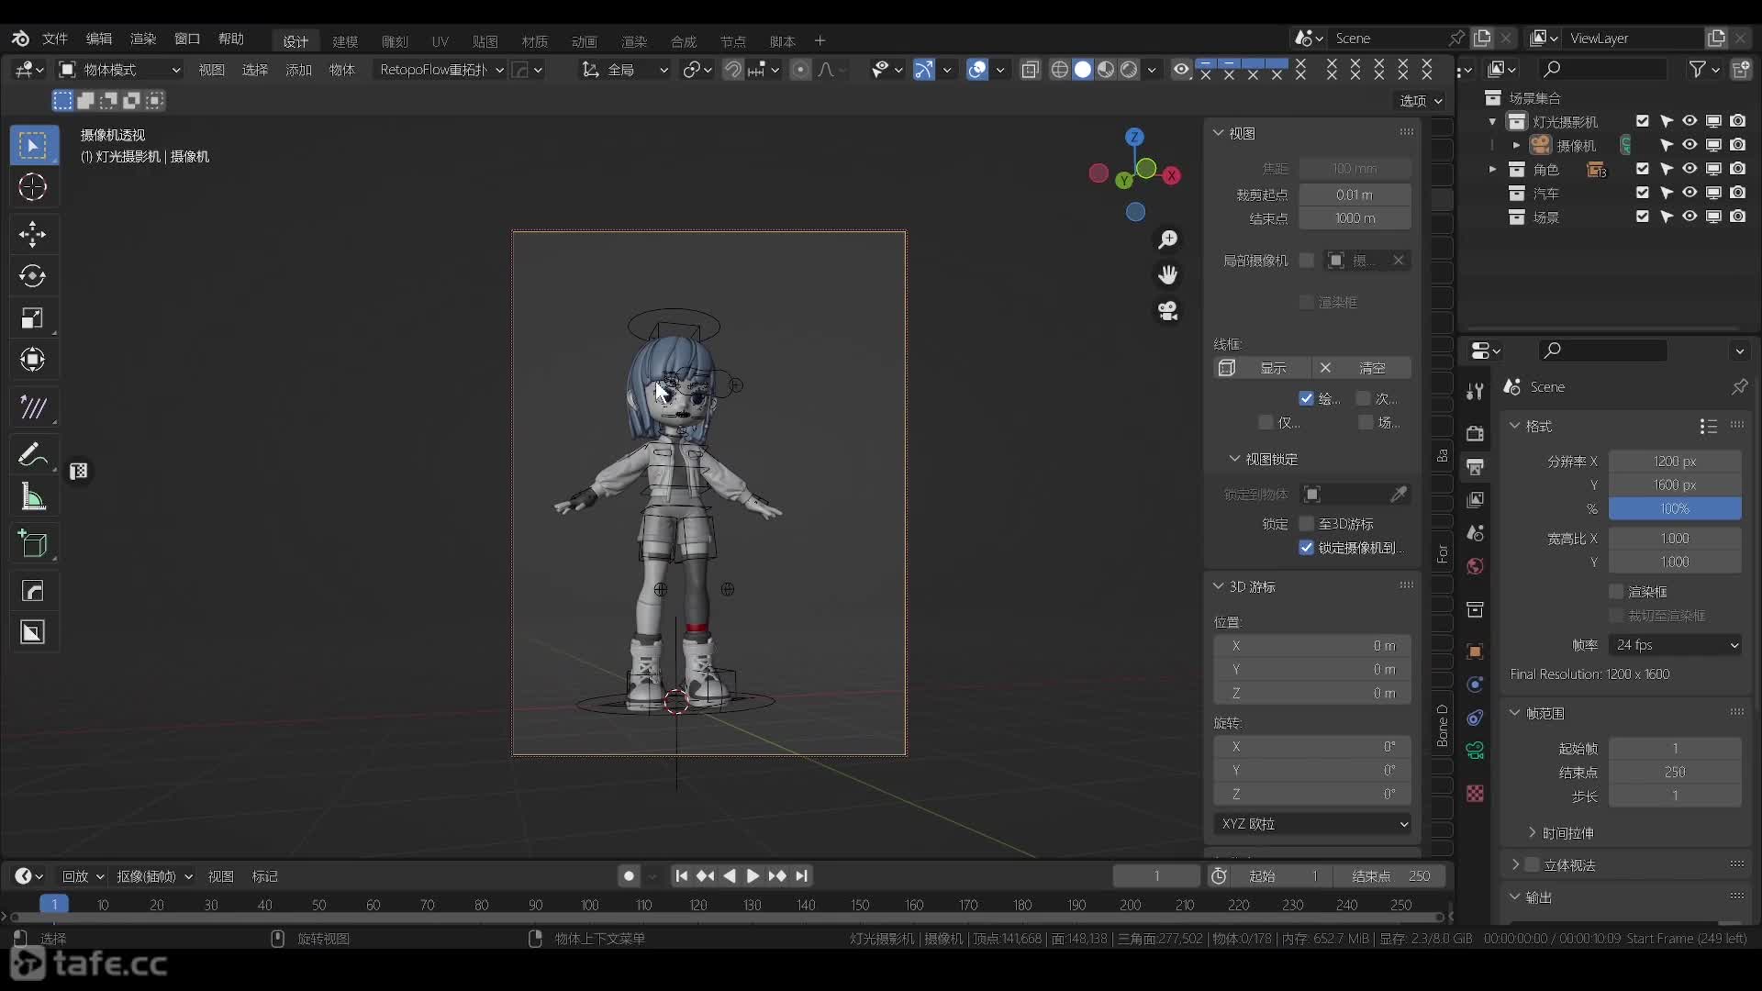Select the Move tool
The image size is (1762, 991).
click(x=33, y=234)
